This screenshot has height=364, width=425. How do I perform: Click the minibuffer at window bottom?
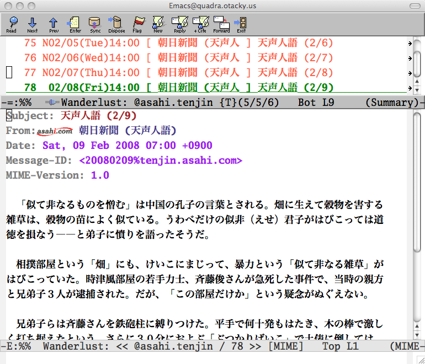point(209,358)
